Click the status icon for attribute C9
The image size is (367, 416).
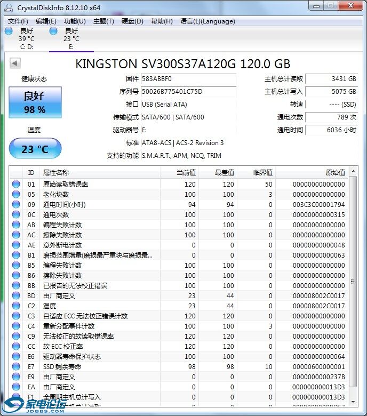click(x=16, y=336)
